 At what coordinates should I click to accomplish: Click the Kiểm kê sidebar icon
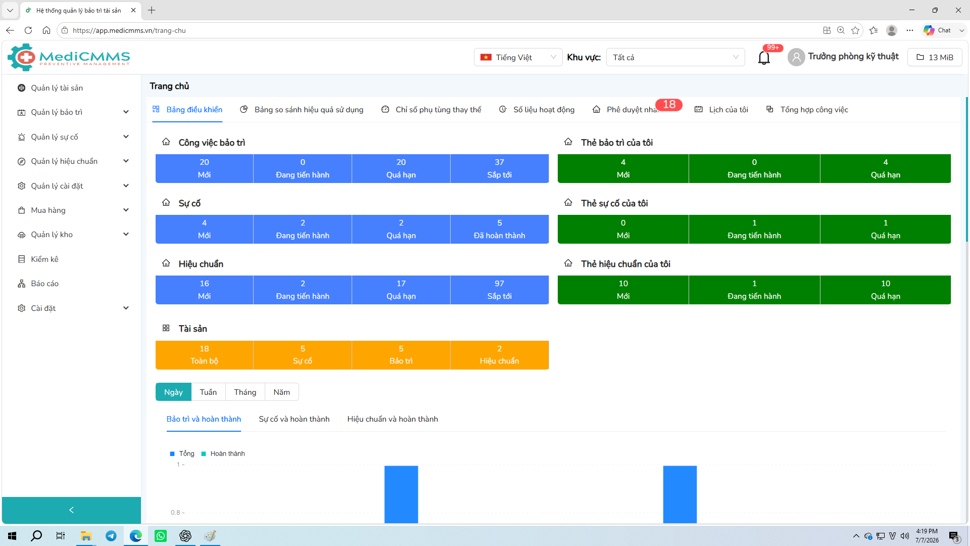point(21,259)
